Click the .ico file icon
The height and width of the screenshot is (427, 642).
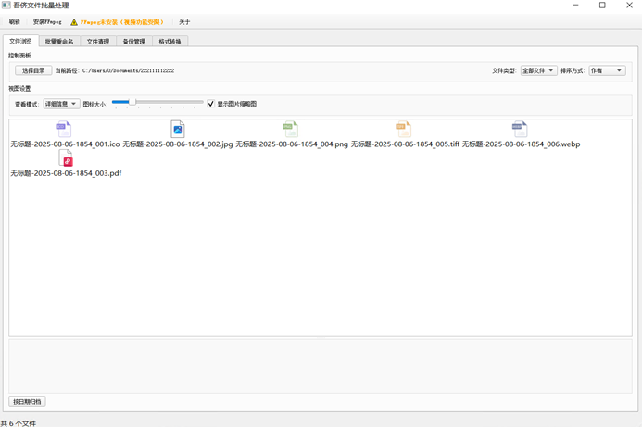[x=63, y=130]
